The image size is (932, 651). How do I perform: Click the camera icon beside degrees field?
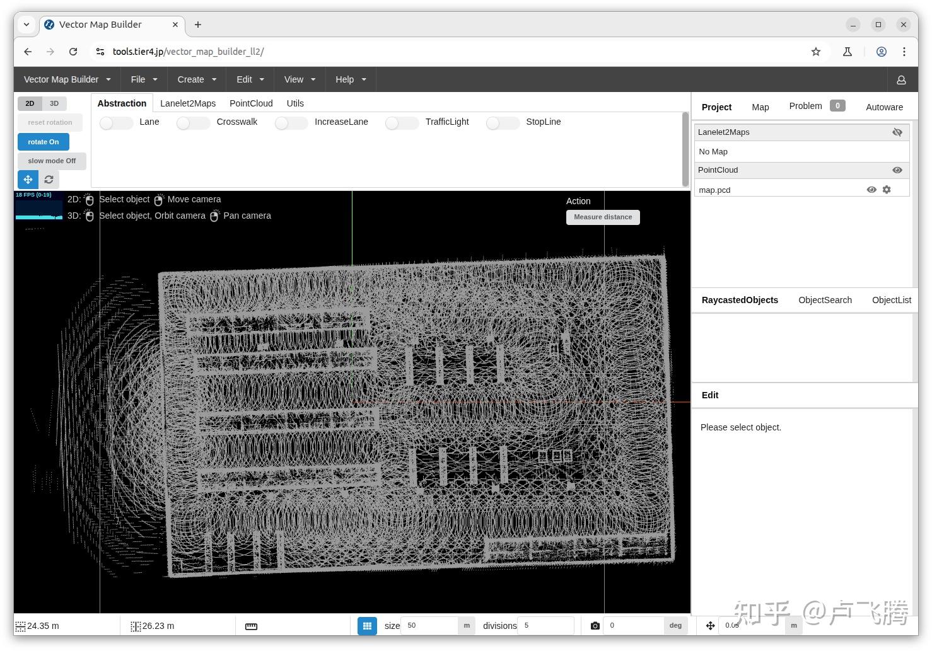click(x=595, y=626)
